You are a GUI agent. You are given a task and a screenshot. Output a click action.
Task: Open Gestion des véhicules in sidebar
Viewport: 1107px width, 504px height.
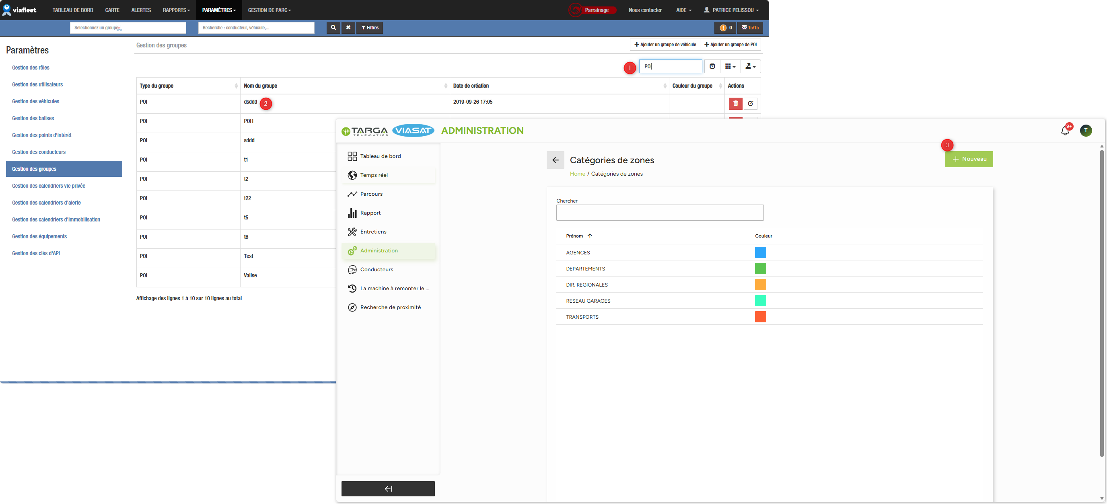click(36, 101)
